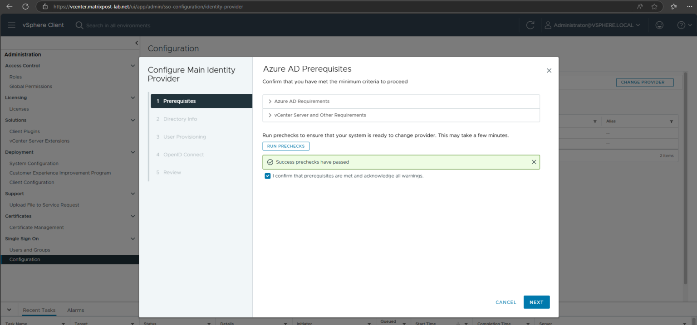Open the help question mark icon

(x=681, y=25)
